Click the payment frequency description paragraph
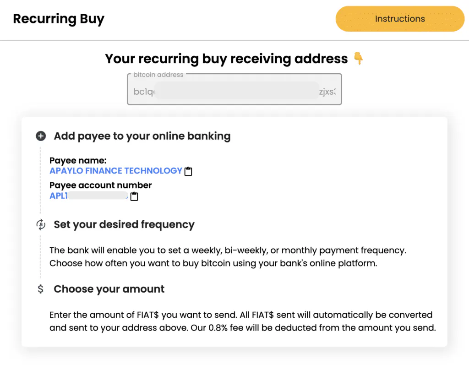This screenshot has height=370, width=469. [228, 257]
